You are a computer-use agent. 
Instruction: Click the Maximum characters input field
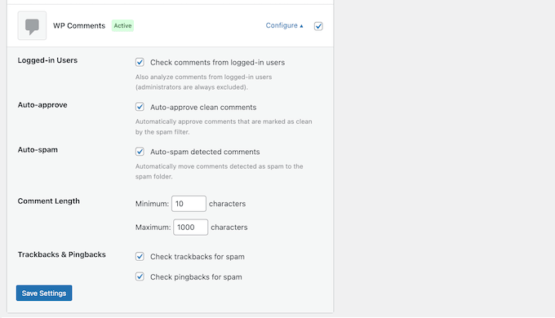(190, 227)
